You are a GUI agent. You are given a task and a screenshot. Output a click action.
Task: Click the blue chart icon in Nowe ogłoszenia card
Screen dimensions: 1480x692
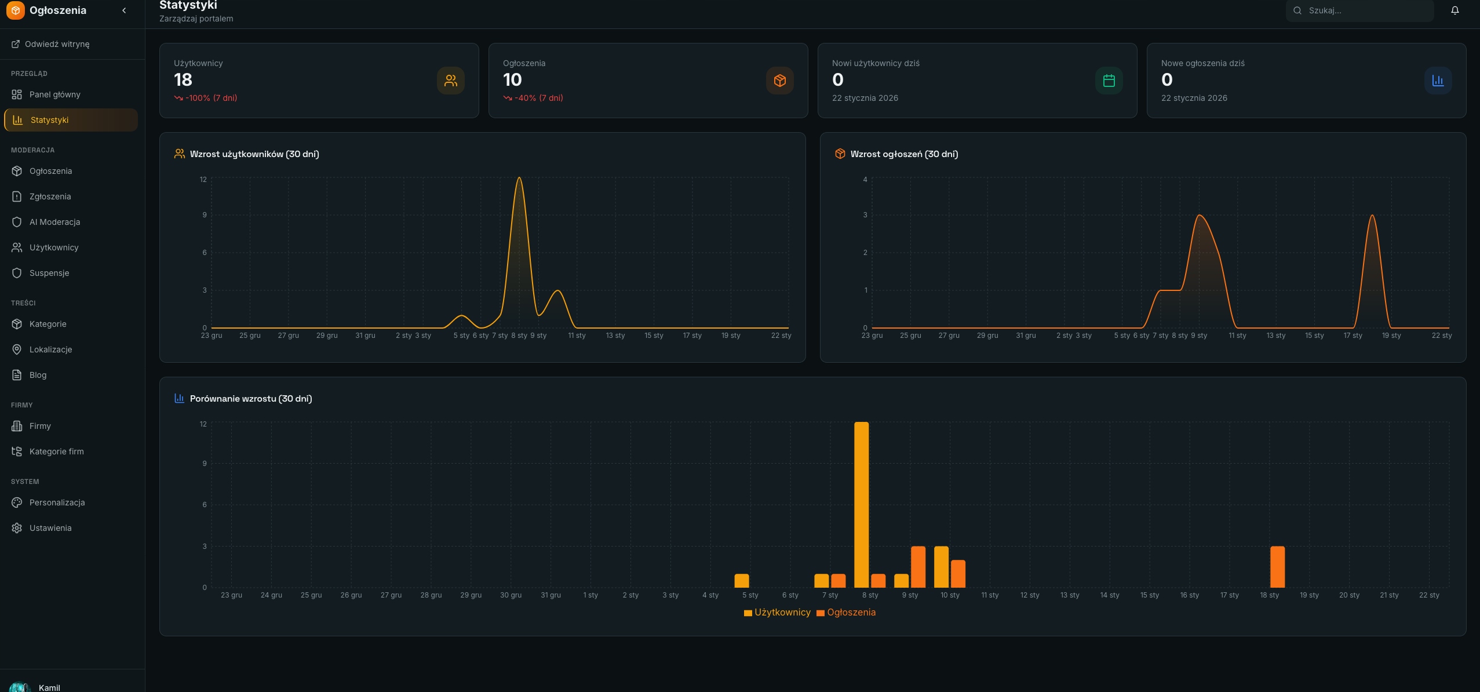point(1438,81)
